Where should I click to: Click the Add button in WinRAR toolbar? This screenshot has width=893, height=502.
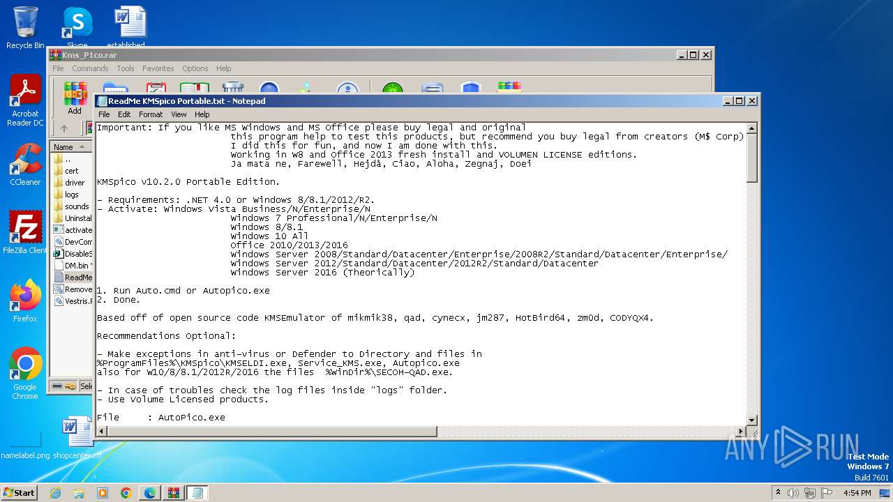75,98
